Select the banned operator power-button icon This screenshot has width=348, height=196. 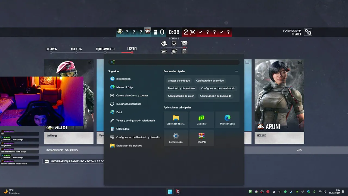click(174, 43)
